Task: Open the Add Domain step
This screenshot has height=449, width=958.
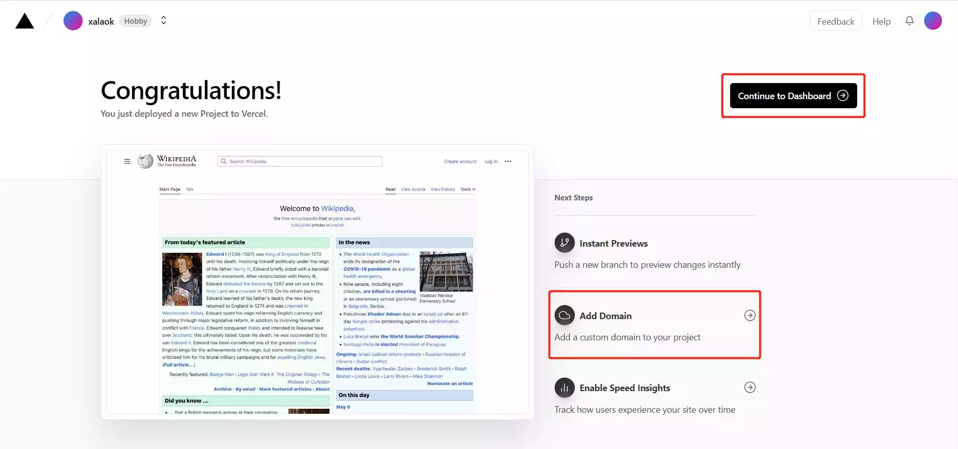Action: pyautogui.click(x=655, y=325)
